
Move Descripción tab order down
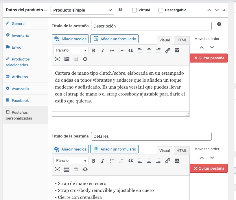212,47
